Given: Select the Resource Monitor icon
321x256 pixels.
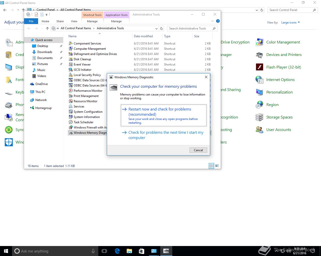Looking at the screenshot, I should 71,101.
